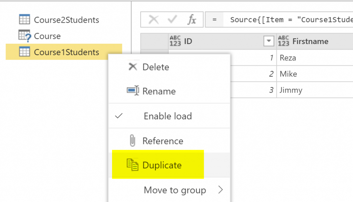
Task: Click the fx function icon
Action: point(191,20)
